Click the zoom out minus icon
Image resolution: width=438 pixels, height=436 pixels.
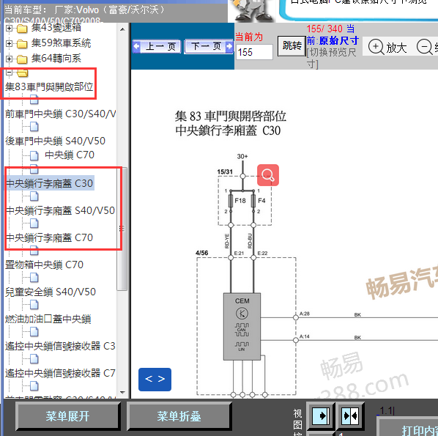coord(424,47)
